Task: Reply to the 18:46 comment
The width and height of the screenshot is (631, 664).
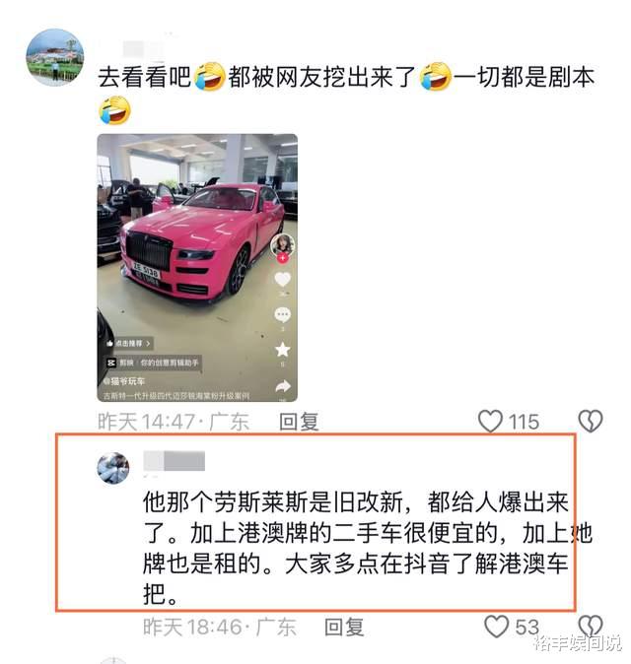Action: tap(344, 627)
